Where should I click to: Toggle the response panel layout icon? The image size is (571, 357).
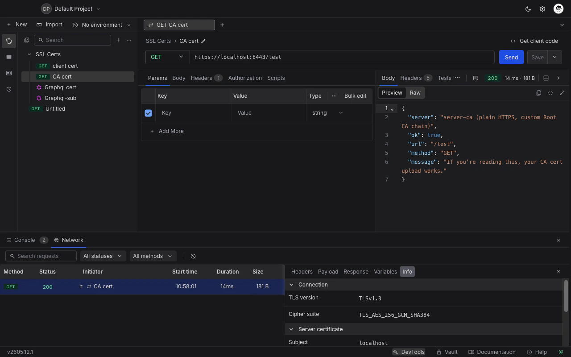tap(546, 78)
